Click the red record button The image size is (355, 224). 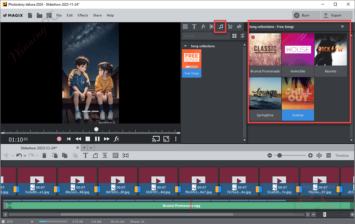coord(59,139)
